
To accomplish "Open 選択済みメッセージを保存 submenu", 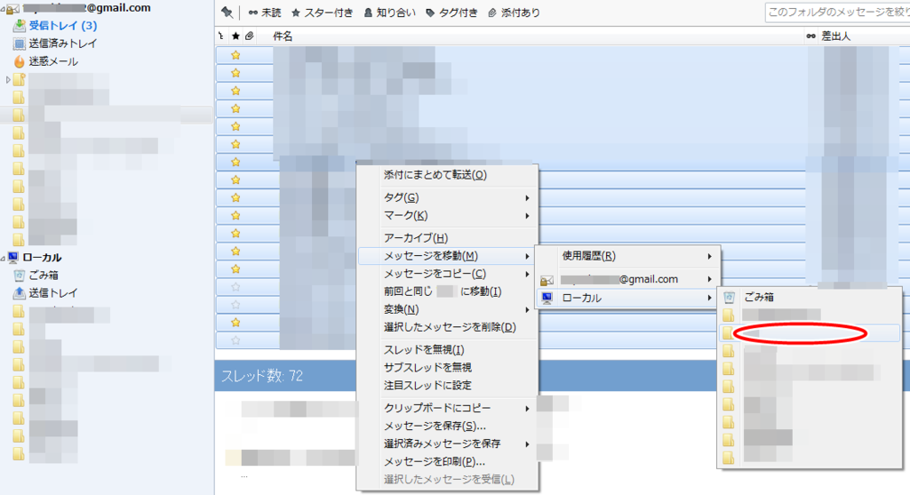I will click(447, 444).
